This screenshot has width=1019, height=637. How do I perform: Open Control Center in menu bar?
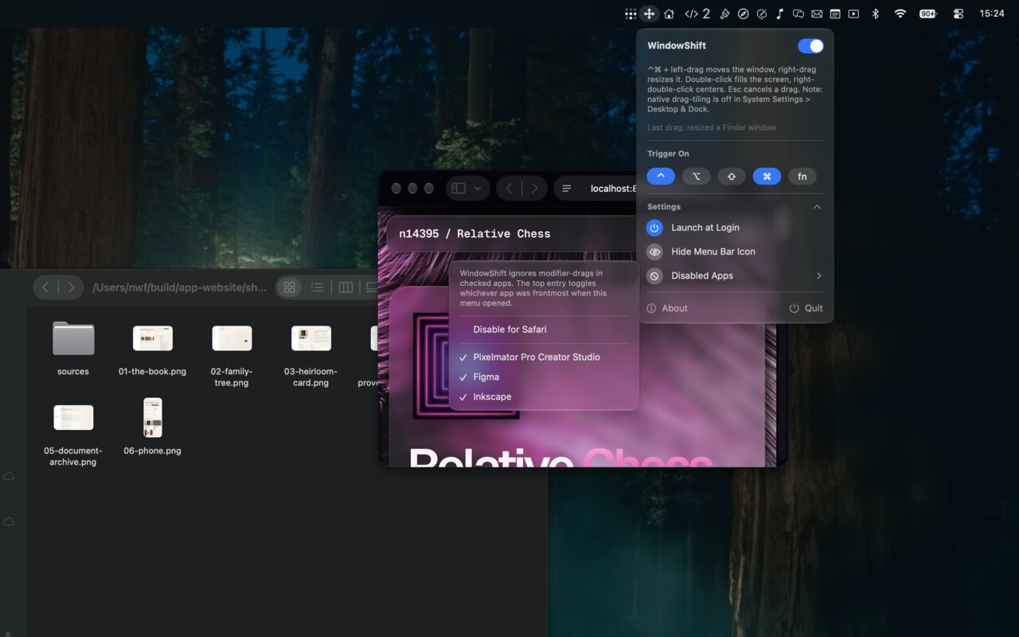coord(958,14)
